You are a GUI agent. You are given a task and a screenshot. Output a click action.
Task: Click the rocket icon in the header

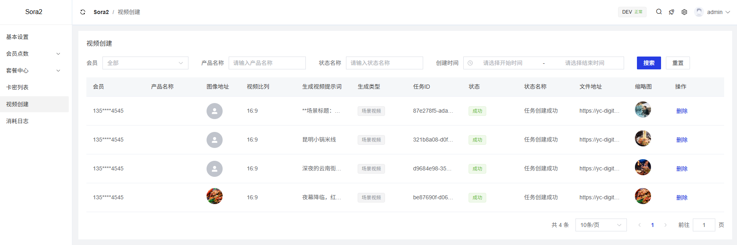click(671, 12)
